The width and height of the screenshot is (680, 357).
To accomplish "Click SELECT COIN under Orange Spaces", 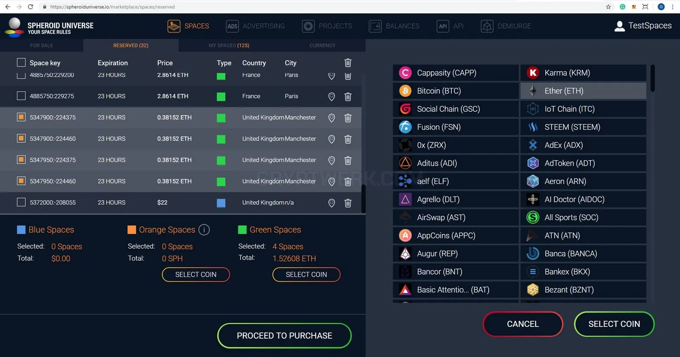I will pyautogui.click(x=196, y=275).
